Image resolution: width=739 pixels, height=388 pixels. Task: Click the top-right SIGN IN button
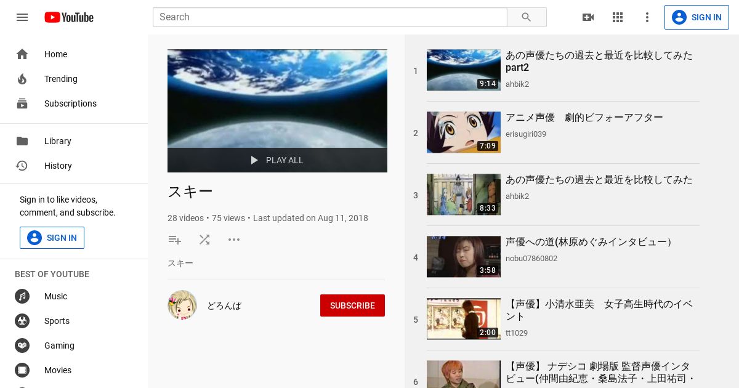(x=697, y=17)
